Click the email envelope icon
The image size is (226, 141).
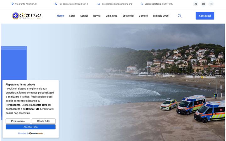[x=99, y=4]
